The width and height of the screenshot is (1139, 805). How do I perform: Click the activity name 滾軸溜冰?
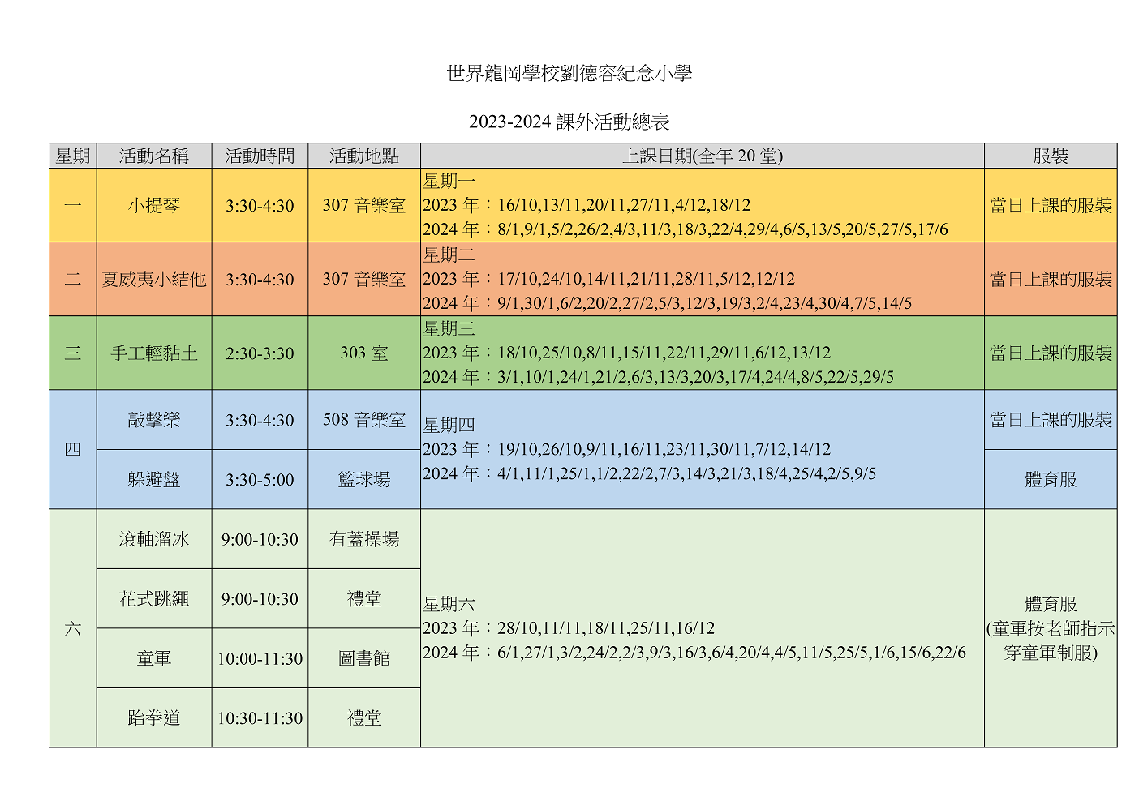(x=154, y=539)
